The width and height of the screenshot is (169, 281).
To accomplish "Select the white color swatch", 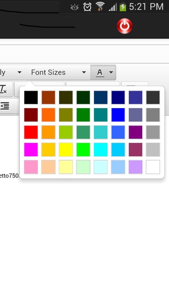I will (x=153, y=167).
